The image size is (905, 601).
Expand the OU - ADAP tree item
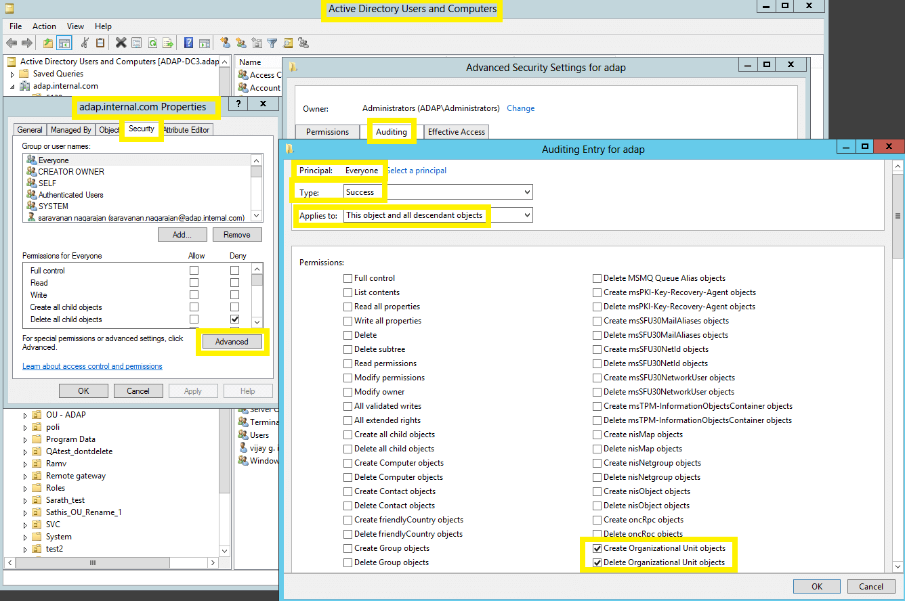click(24, 414)
